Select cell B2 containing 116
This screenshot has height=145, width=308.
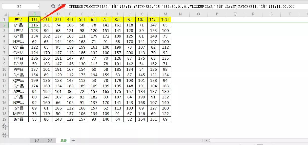click(x=34, y=25)
